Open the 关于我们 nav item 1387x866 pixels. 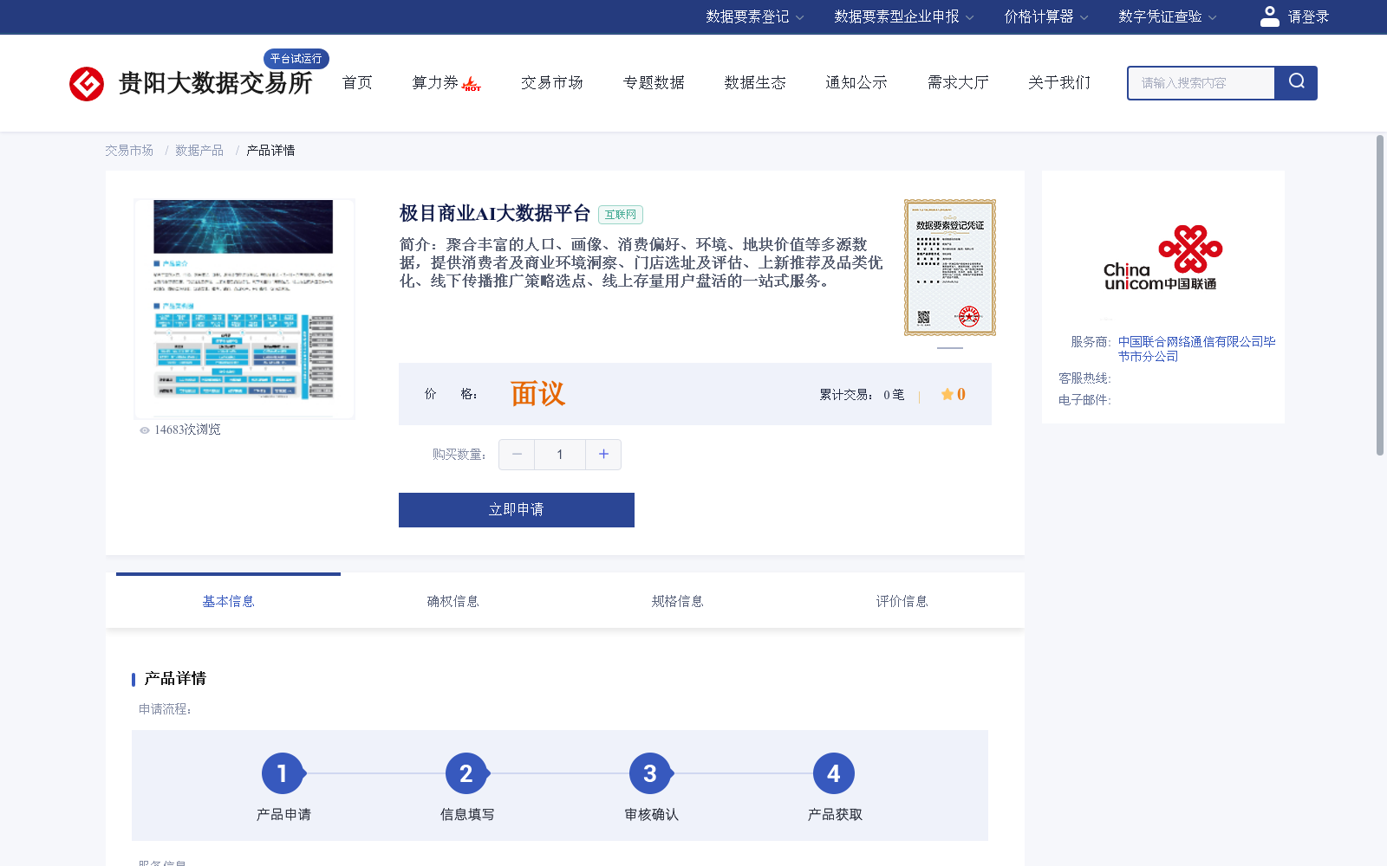coord(1059,82)
